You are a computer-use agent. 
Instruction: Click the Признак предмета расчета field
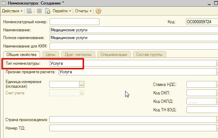[x=137, y=72]
